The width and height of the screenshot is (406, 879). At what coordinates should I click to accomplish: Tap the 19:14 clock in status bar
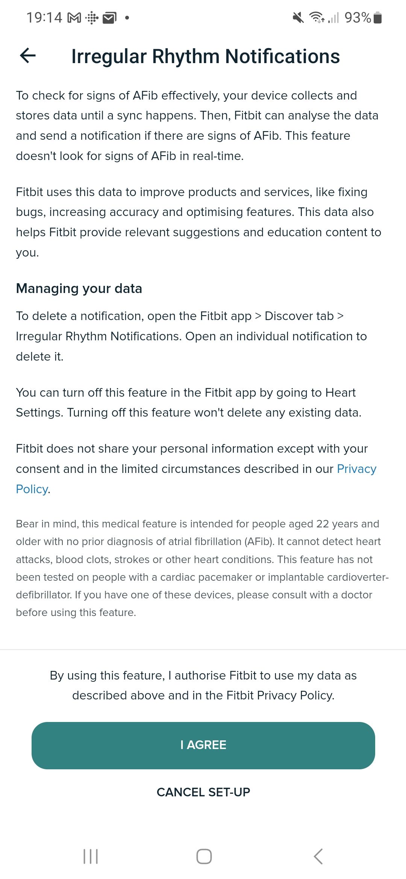[x=44, y=18]
